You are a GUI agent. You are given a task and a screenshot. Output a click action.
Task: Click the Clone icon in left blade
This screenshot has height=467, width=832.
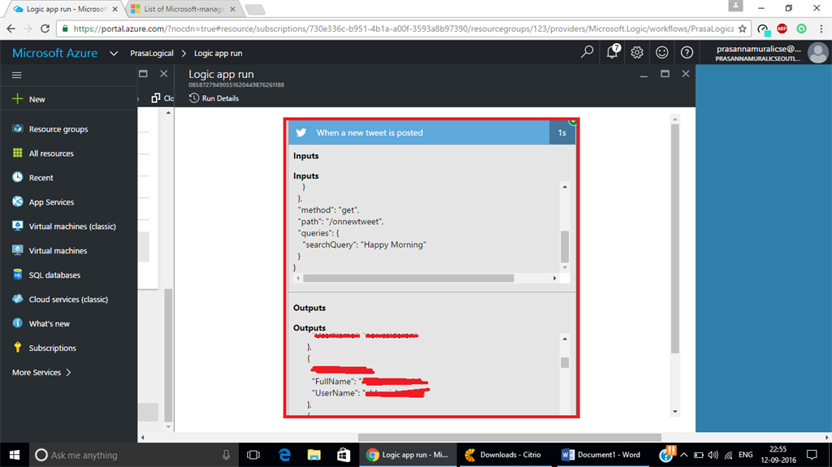pos(155,98)
